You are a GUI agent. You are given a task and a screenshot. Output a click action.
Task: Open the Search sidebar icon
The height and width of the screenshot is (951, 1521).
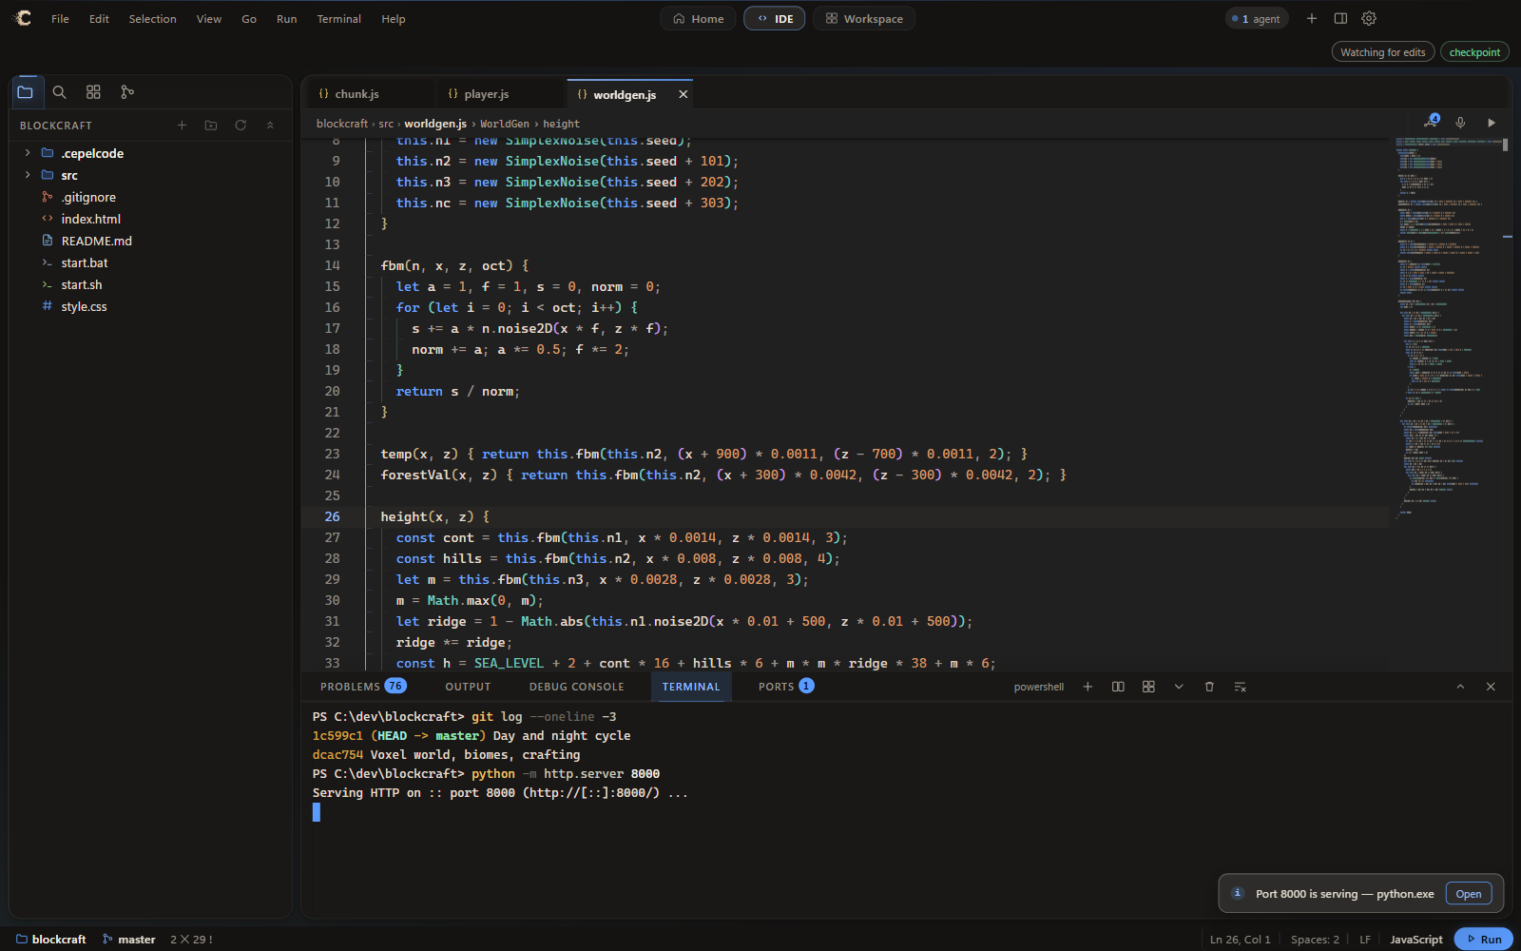[x=59, y=92]
